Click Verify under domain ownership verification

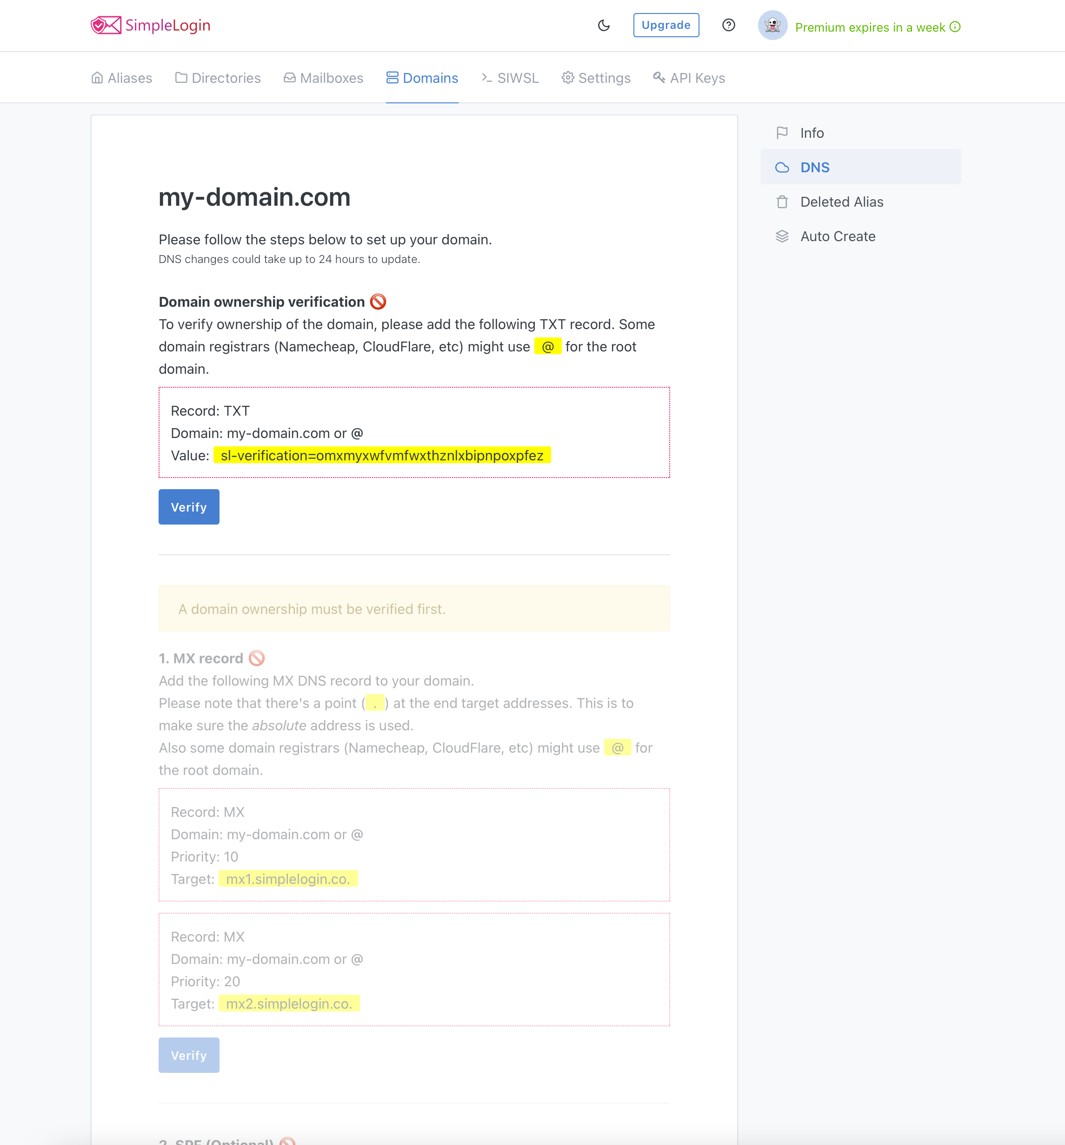point(189,507)
